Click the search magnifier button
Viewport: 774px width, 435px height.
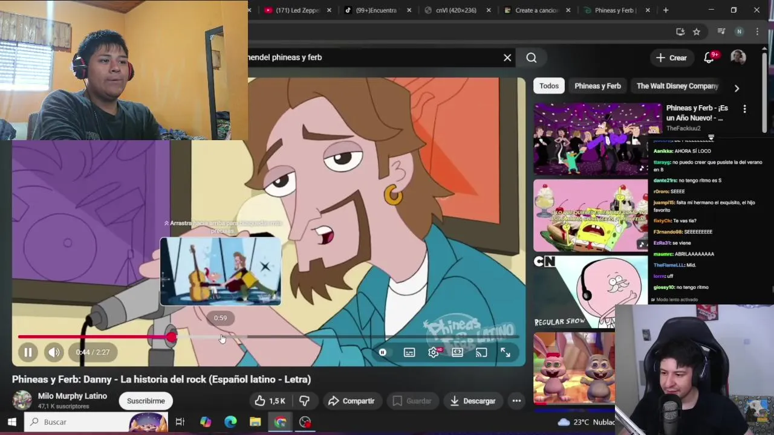(x=532, y=57)
